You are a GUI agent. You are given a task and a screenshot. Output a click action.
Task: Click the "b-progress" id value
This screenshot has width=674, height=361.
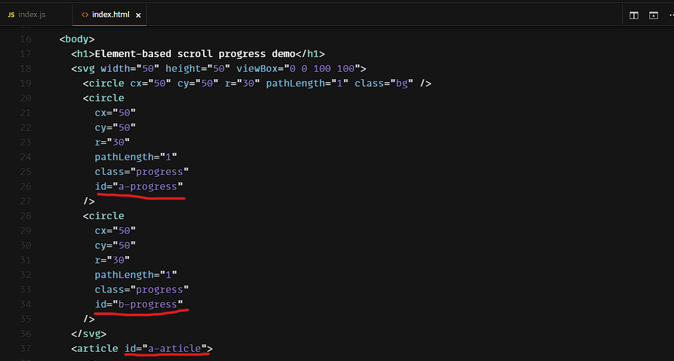pos(148,305)
